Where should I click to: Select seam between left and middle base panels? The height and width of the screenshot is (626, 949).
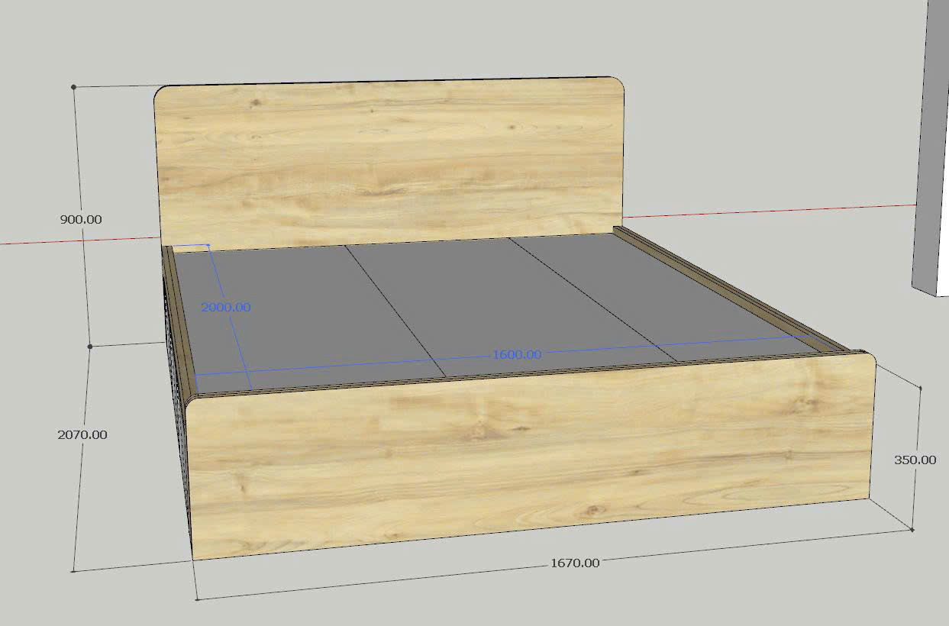(x=395, y=311)
